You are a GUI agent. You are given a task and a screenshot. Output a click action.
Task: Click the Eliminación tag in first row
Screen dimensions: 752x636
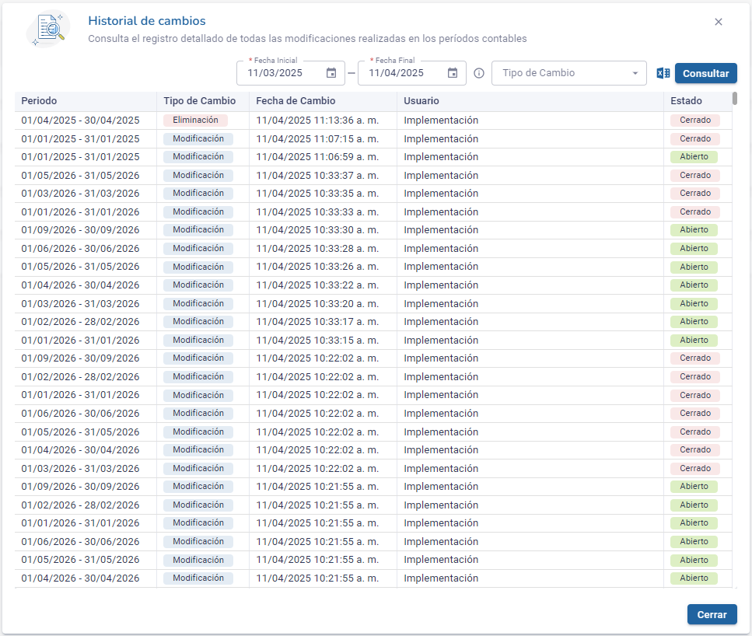(x=196, y=120)
